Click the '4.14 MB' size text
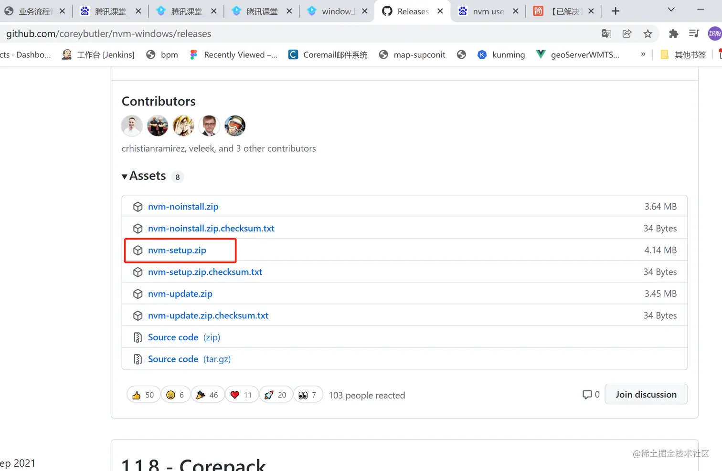This screenshot has height=471, width=722. [660, 250]
